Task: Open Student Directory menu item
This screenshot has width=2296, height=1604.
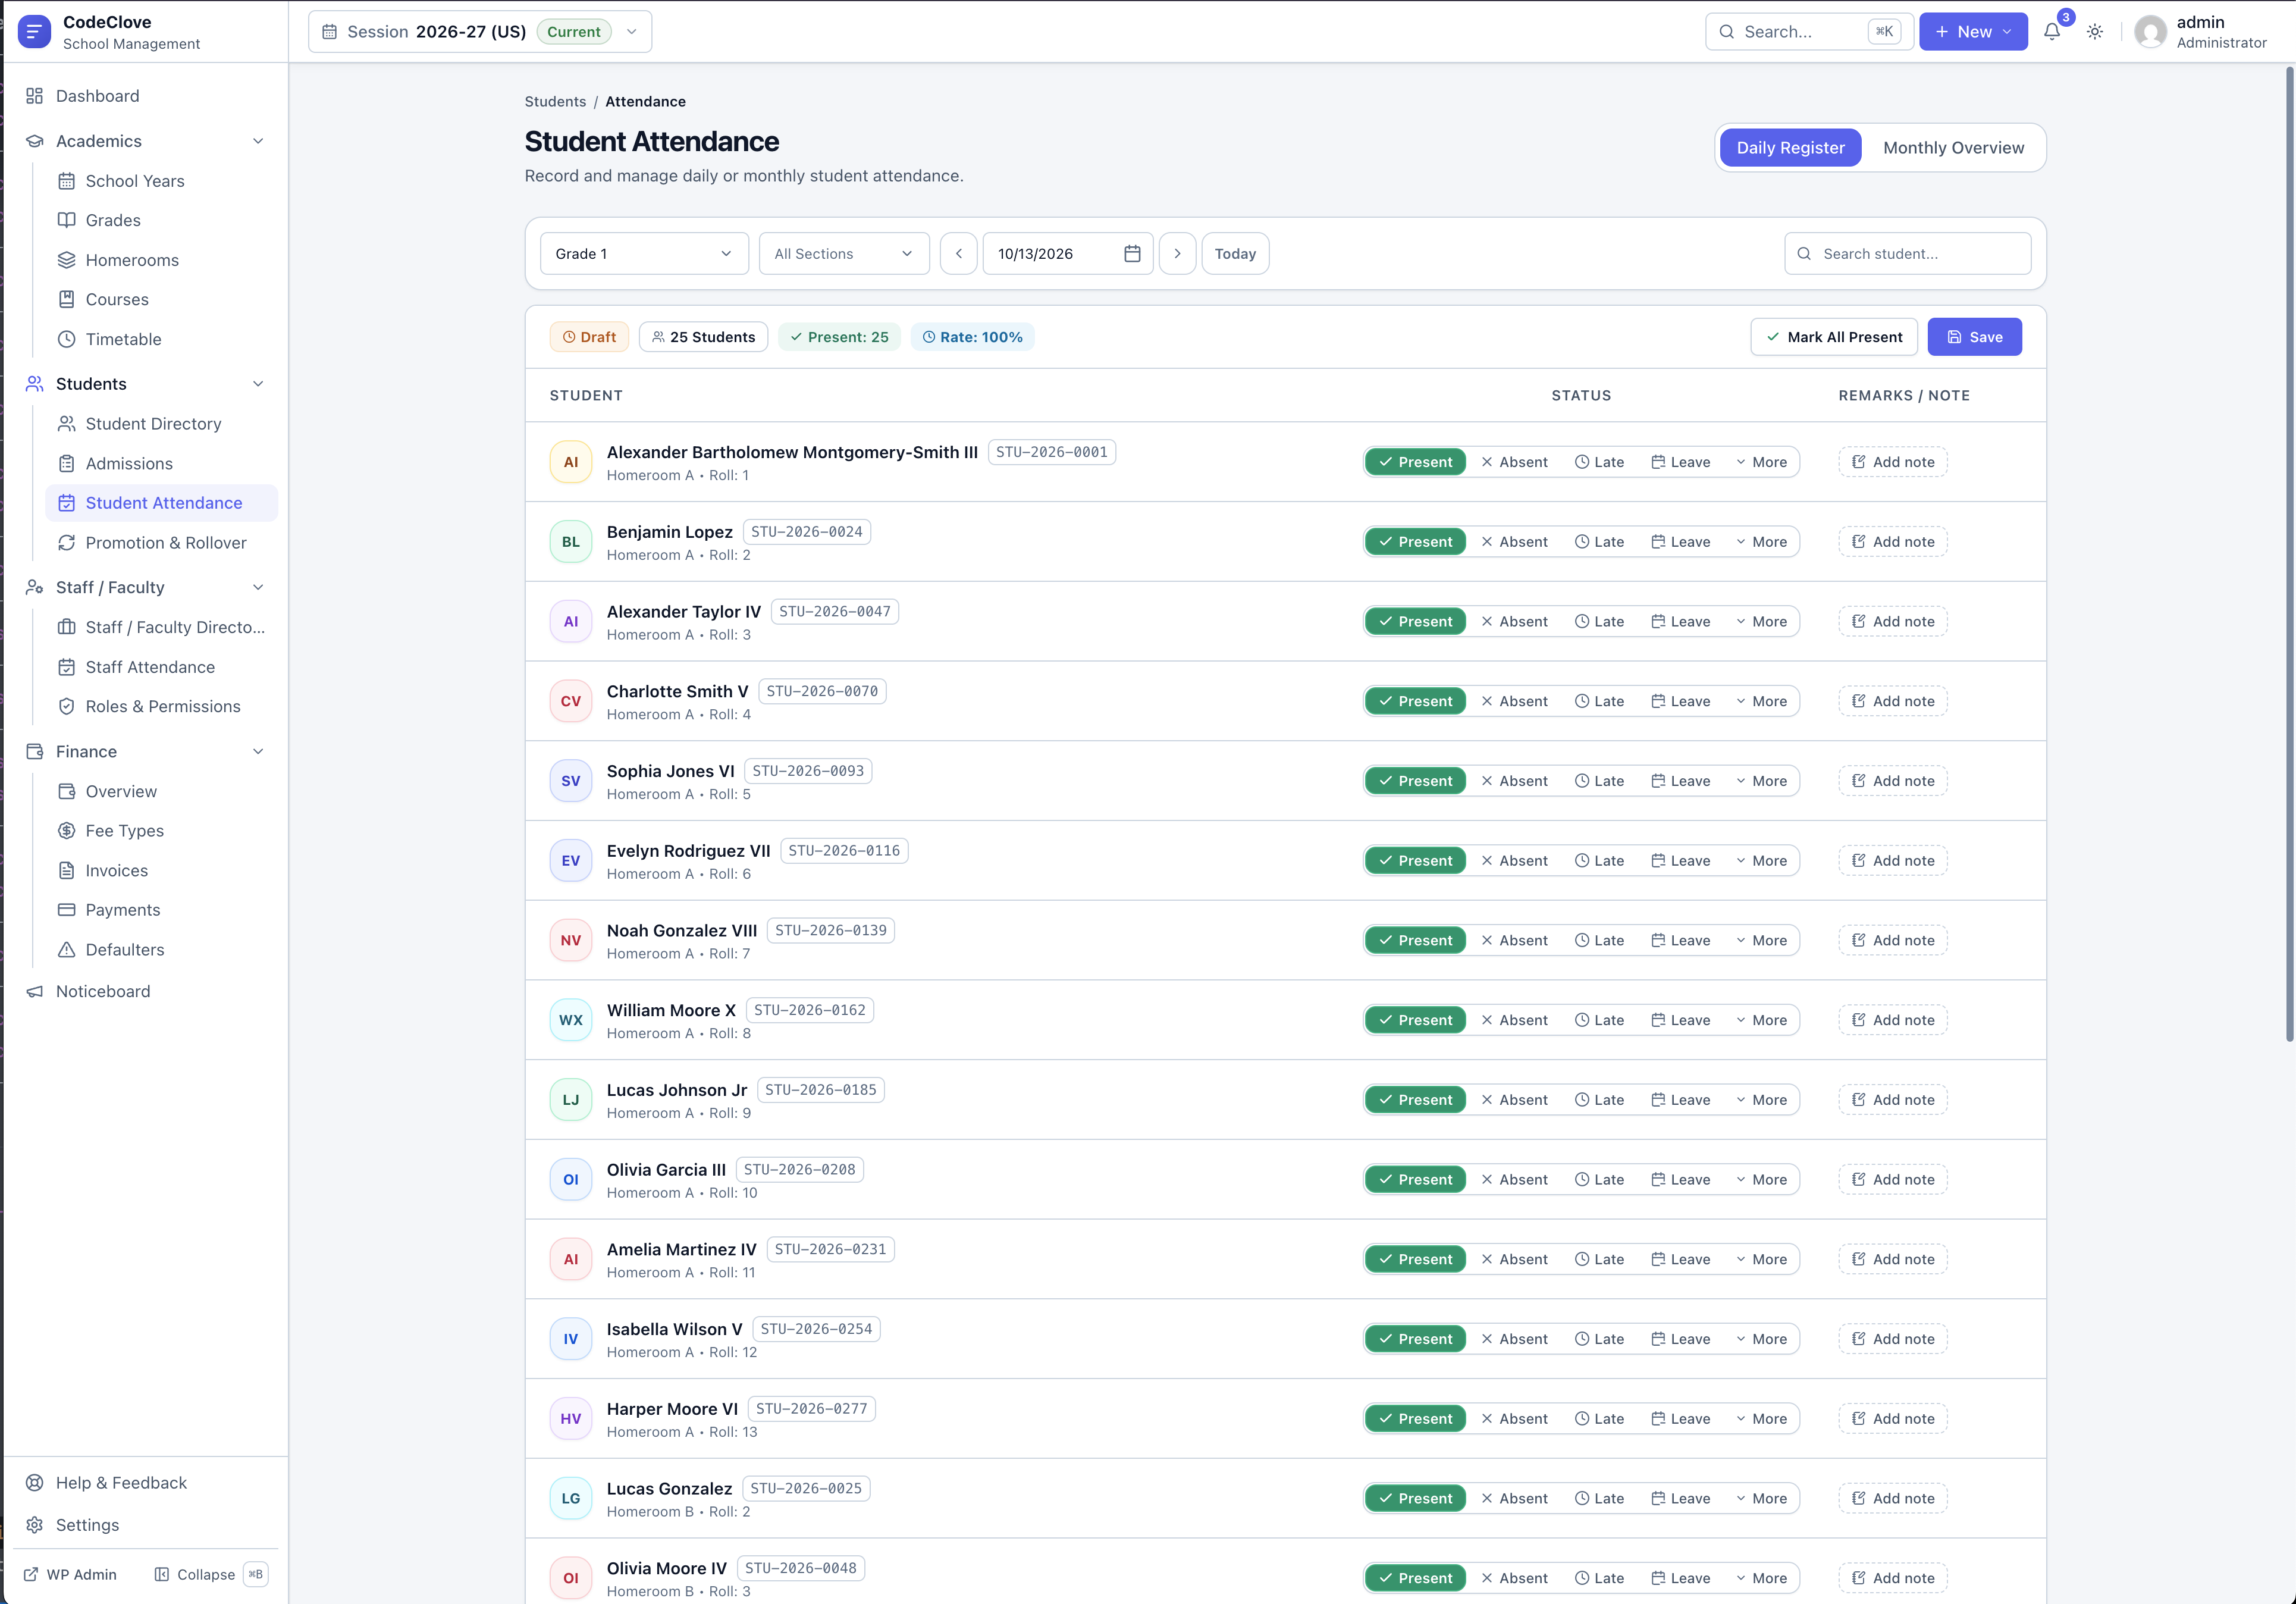Action: point(161,424)
